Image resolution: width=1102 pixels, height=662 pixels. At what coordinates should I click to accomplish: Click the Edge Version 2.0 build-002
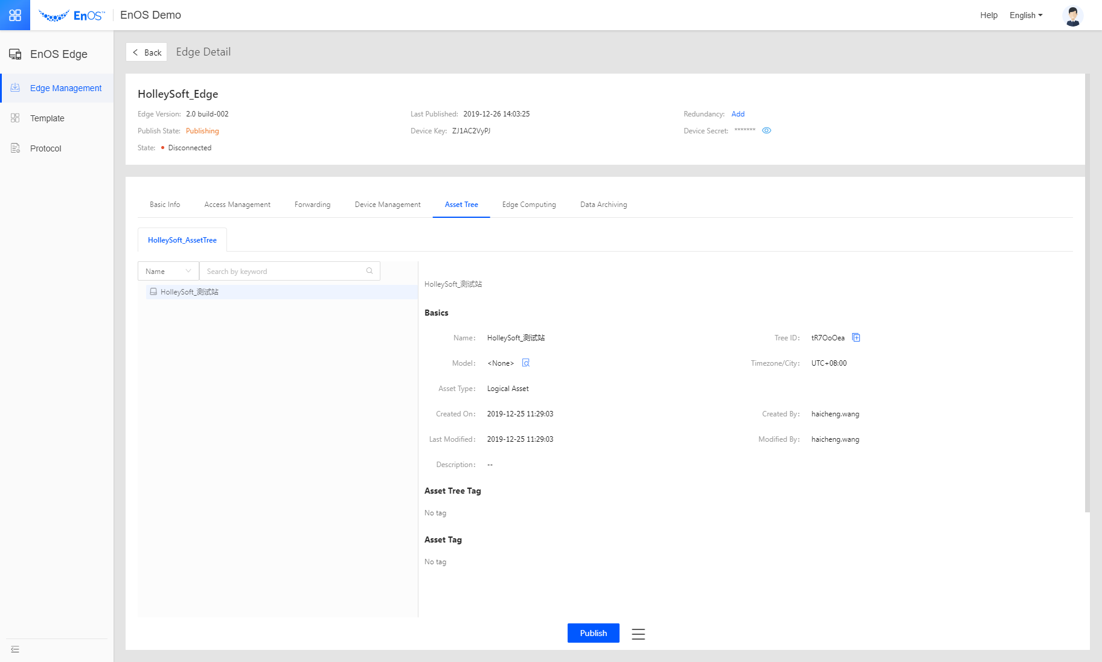[207, 114]
